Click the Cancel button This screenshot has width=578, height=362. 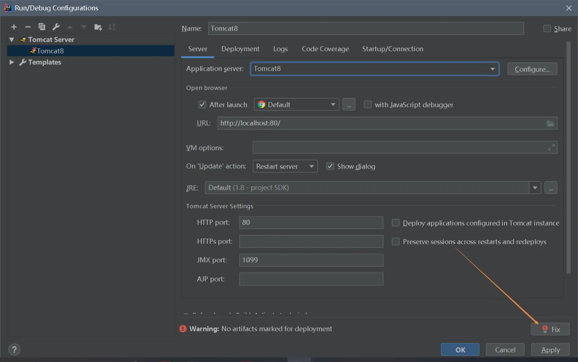click(505, 350)
